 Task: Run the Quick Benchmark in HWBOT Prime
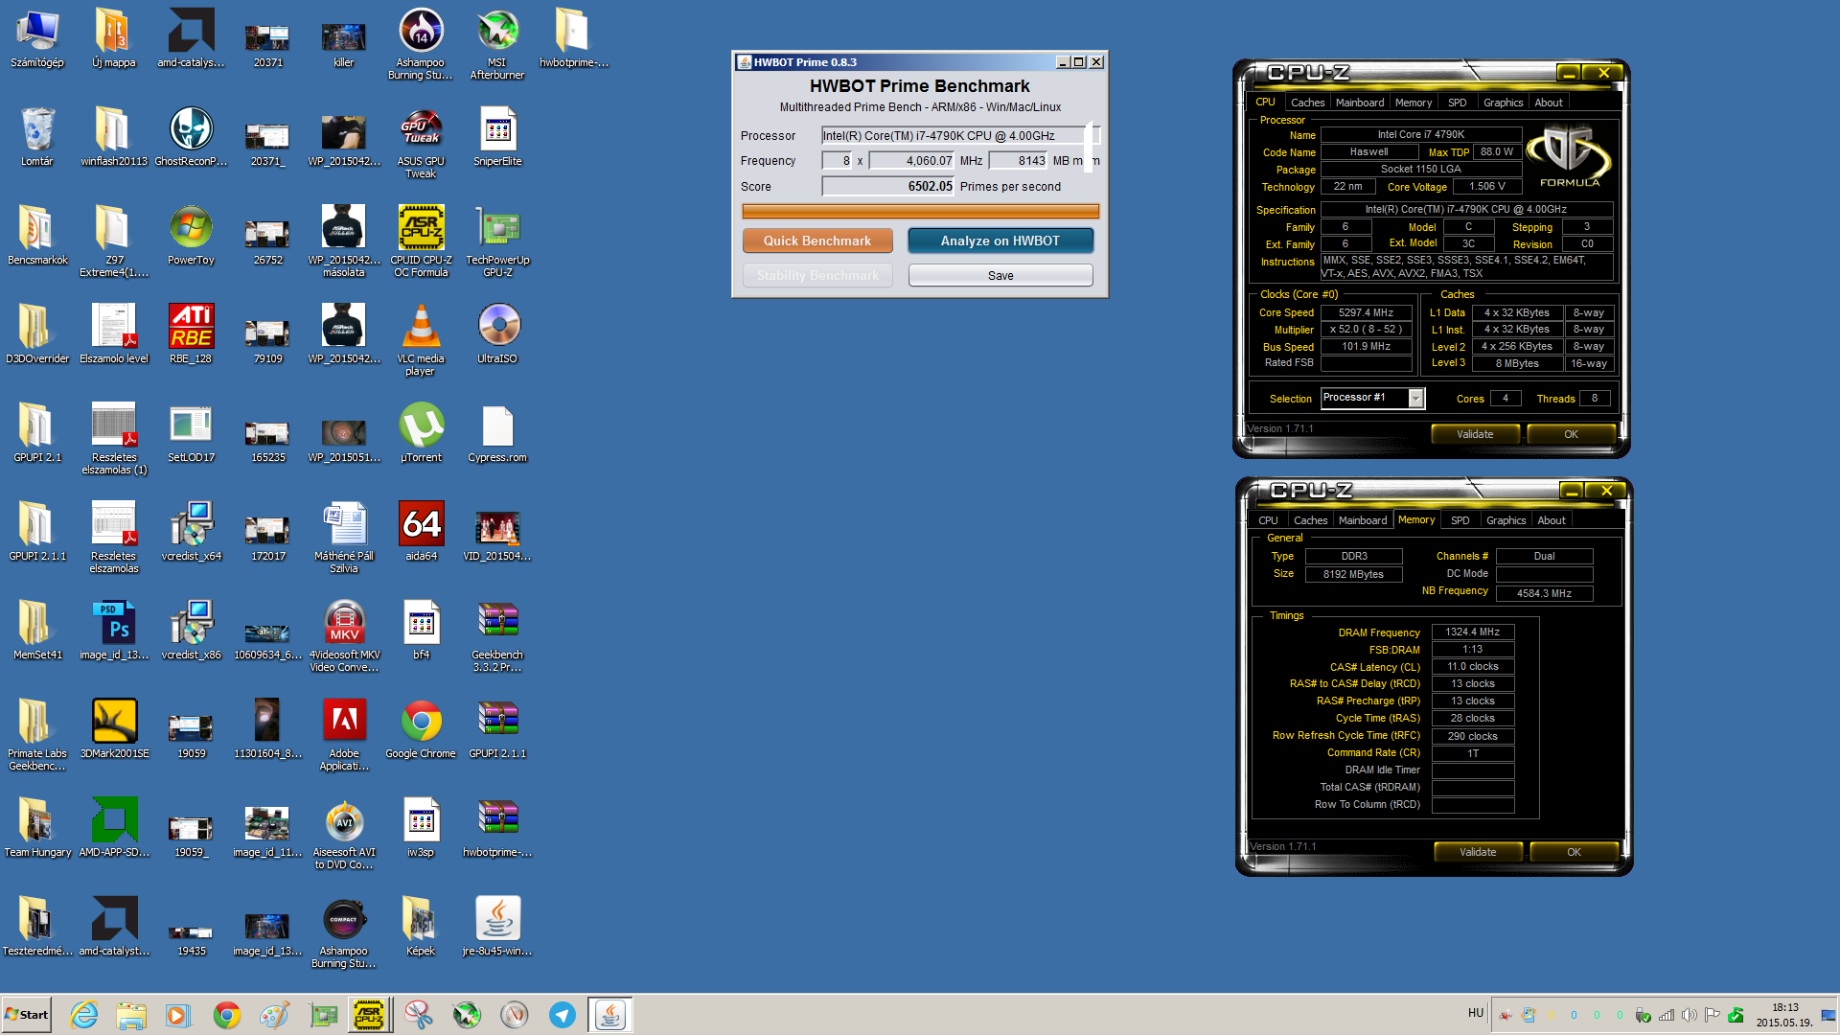tap(817, 241)
